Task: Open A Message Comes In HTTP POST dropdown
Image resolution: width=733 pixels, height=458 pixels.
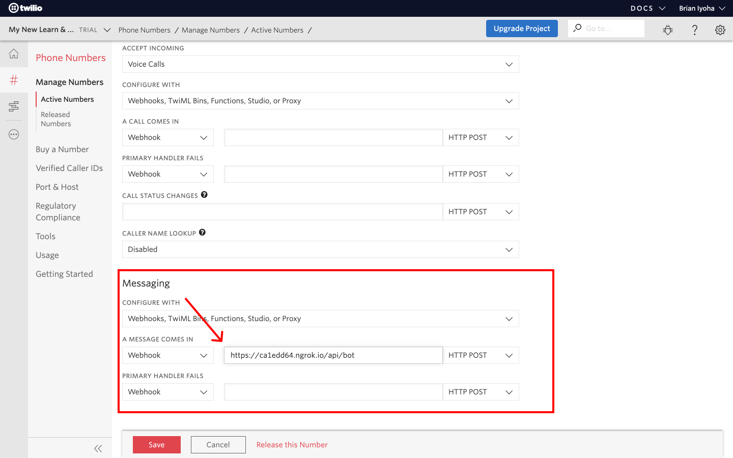Action: tap(481, 355)
